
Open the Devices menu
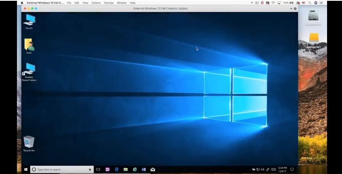pos(109,3)
